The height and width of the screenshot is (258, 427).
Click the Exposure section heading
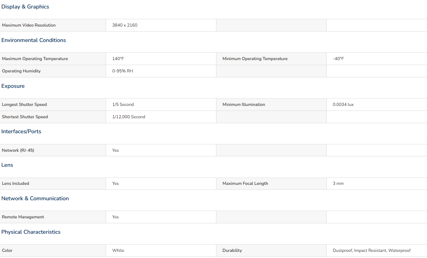13,86
